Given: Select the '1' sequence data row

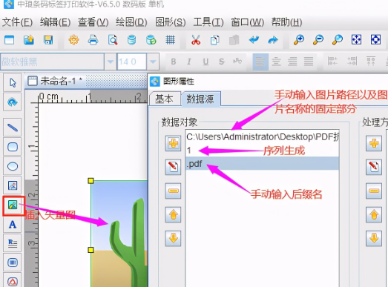Looking at the screenshot, I should [263, 151].
